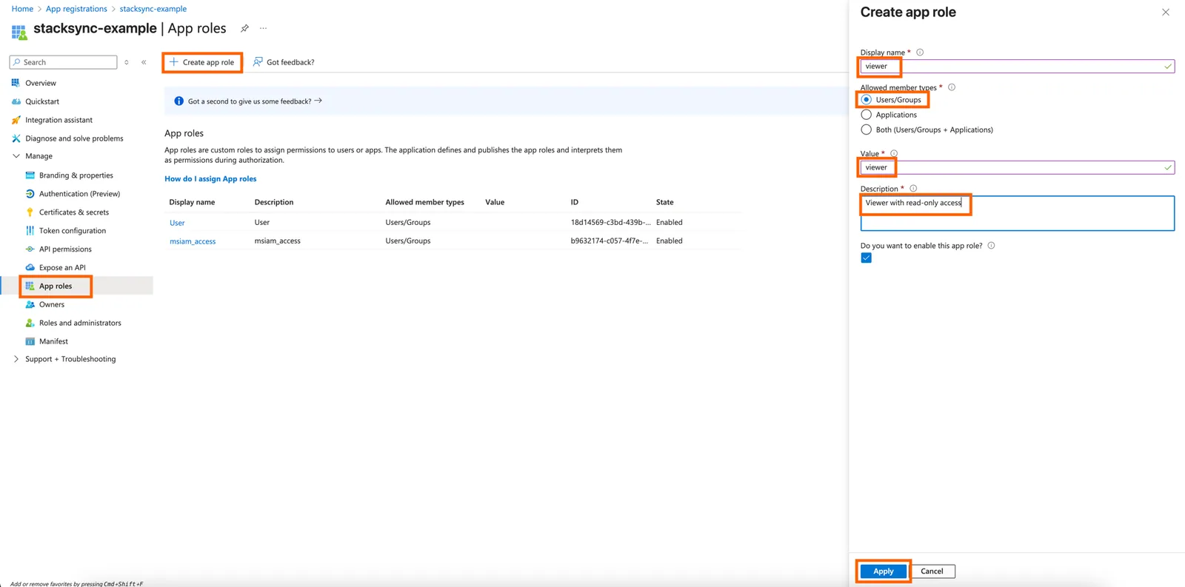Click the Expose an API cloud icon

tap(30, 267)
